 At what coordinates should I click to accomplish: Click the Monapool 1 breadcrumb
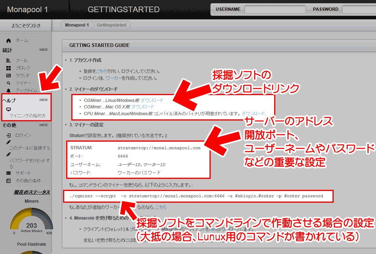click(x=77, y=25)
